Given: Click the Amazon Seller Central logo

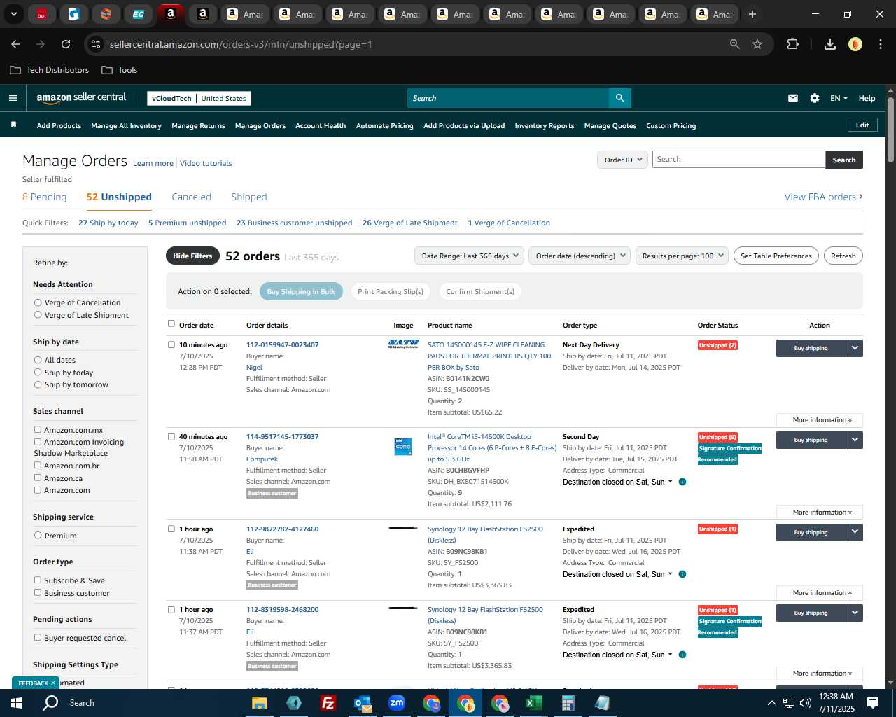Looking at the screenshot, I should (81, 98).
